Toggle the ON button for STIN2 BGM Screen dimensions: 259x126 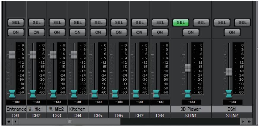232,32
